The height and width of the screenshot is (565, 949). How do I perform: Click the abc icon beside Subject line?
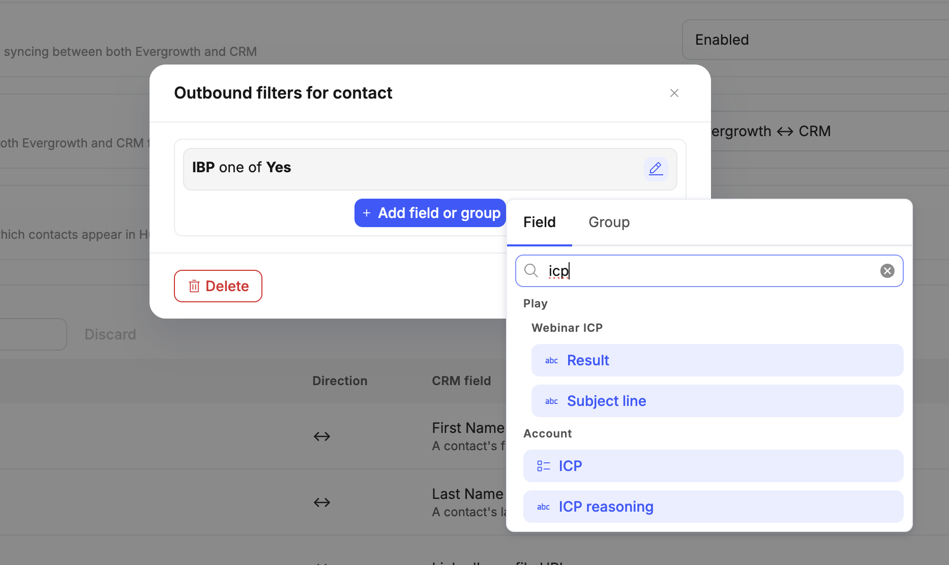tap(551, 401)
